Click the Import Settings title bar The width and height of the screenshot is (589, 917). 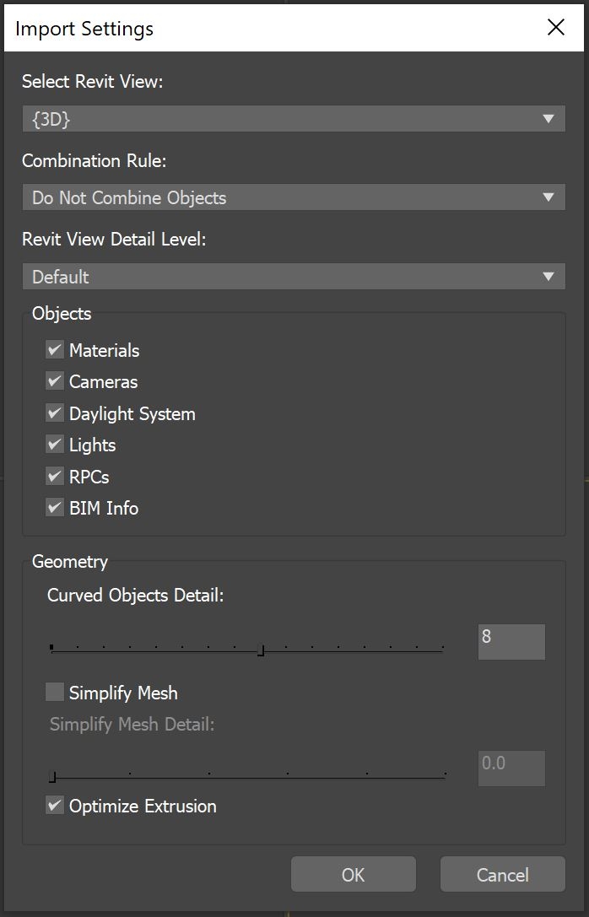coord(253,28)
